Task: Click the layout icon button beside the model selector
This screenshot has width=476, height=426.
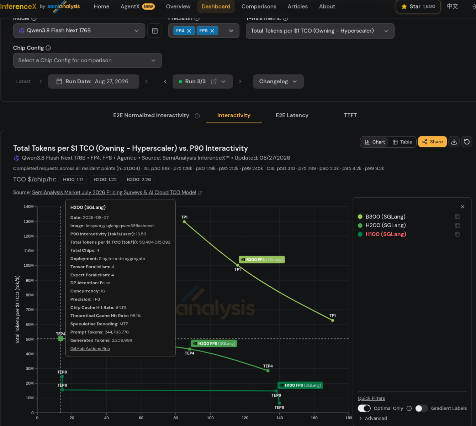Action: click(x=155, y=31)
